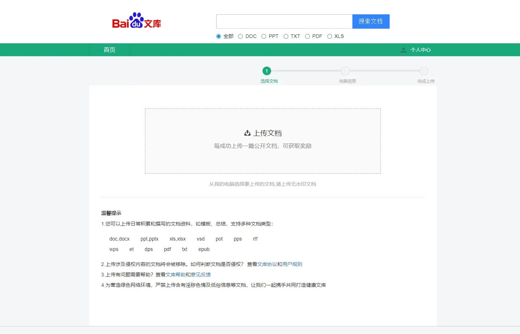Select the 全部 radio button
The image size is (520, 334).
[x=219, y=37]
